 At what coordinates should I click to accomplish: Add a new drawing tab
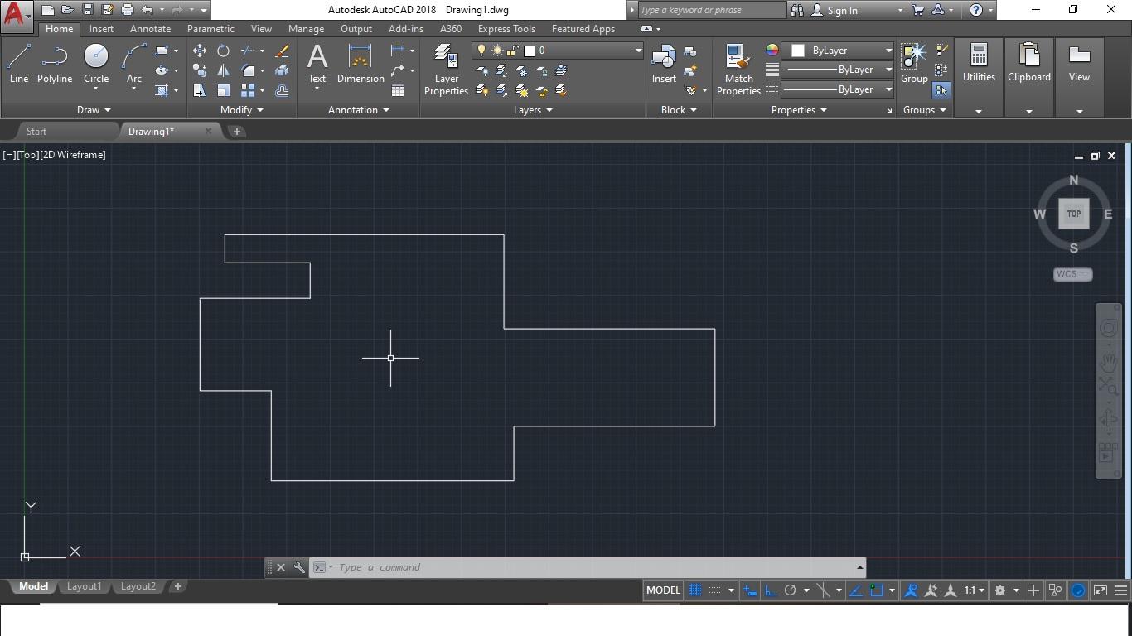[236, 132]
